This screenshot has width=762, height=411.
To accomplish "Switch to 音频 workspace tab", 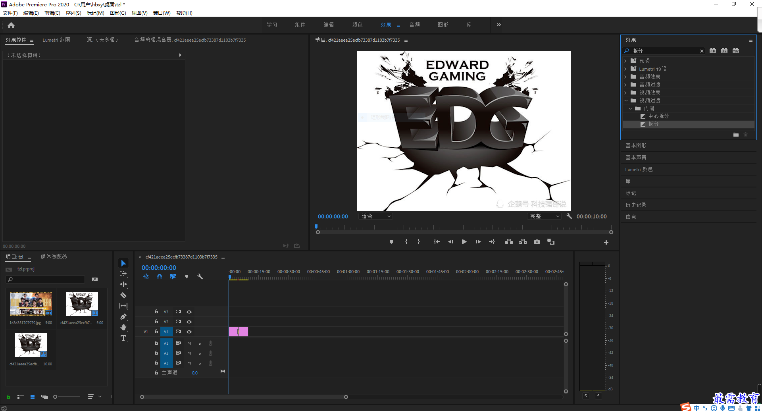I will coord(414,25).
